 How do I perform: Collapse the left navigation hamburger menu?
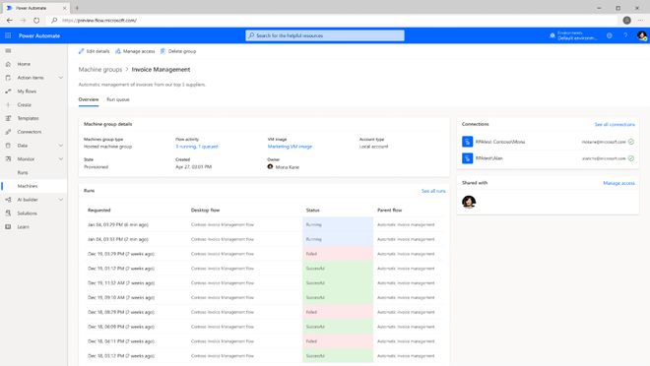(x=8, y=50)
